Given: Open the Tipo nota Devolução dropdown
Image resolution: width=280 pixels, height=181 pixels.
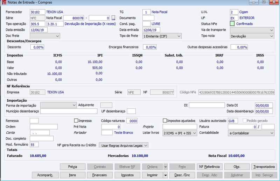Looking at the screenshot, I should coord(252,36).
